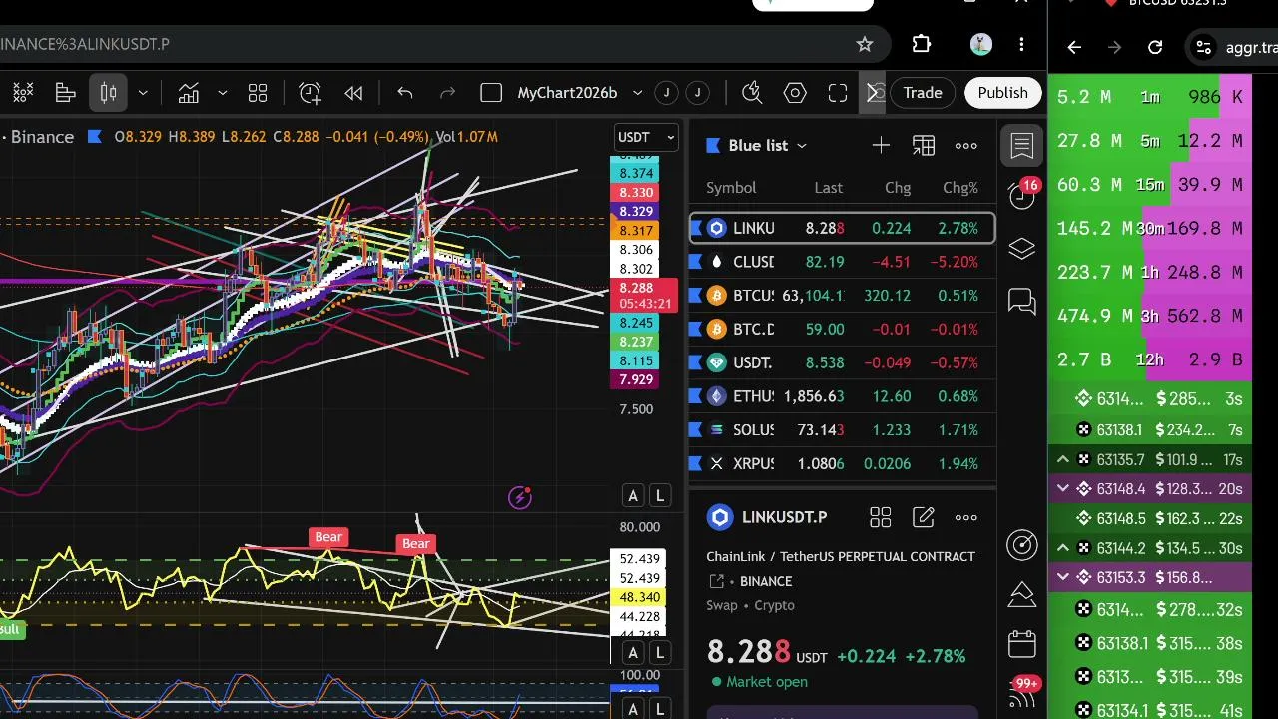Collapse the 63144.2 trade row in aggr
This screenshot has width=1278, height=719.
pyautogui.click(x=1063, y=548)
